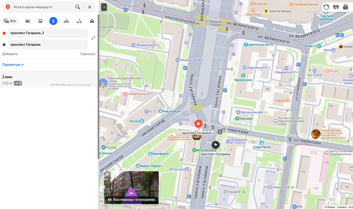Click the Италон shop marker
The width and height of the screenshot is (353, 209).
pyautogui.click(x=142, y=121)
